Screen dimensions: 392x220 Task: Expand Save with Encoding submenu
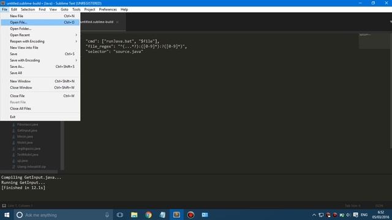pos(40,61)
